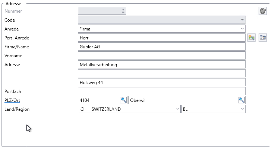
Task: Search city with Oberwil magnifier icon
Action: tap(241, 100)
